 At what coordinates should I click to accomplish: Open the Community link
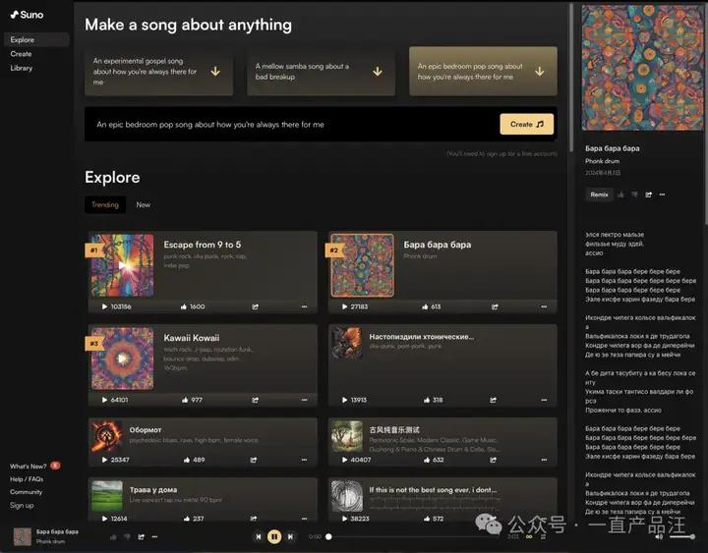click(x=26, y=492)
